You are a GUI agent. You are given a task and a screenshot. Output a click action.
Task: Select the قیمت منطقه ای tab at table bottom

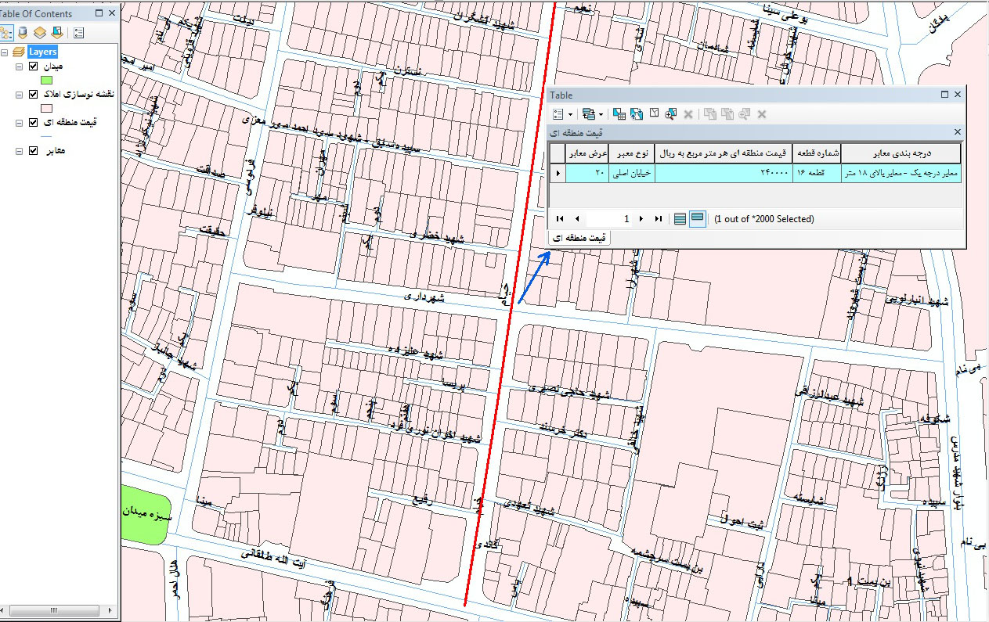pos(579,237)
